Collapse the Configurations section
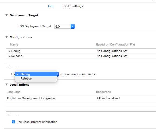156x136 pixels. 6,37
